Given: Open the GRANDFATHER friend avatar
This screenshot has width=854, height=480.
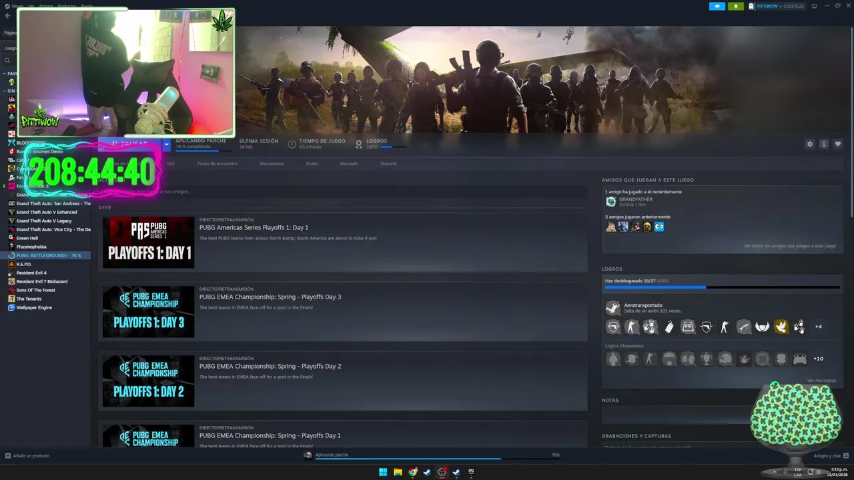Looking at the screenshot, I should (x=610, y=201).
